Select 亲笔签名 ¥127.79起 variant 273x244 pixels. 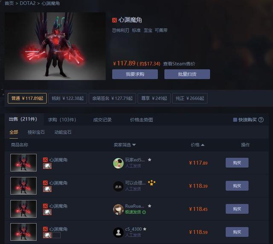[x=112, y=98]
